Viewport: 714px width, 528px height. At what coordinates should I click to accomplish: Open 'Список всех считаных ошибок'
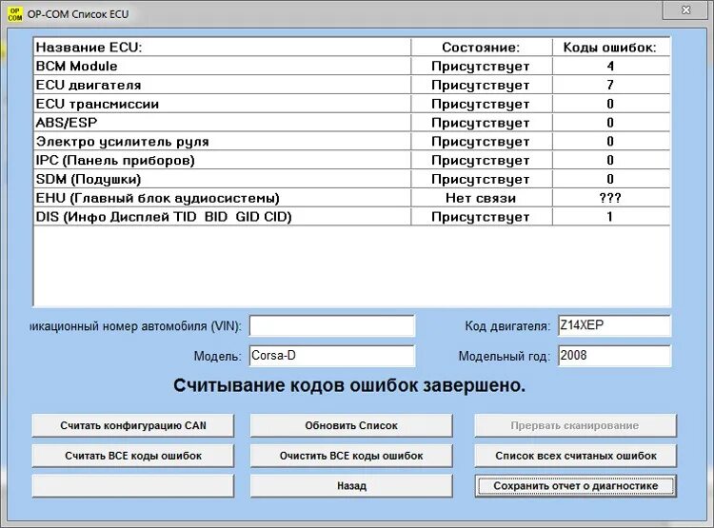point(576,456)
